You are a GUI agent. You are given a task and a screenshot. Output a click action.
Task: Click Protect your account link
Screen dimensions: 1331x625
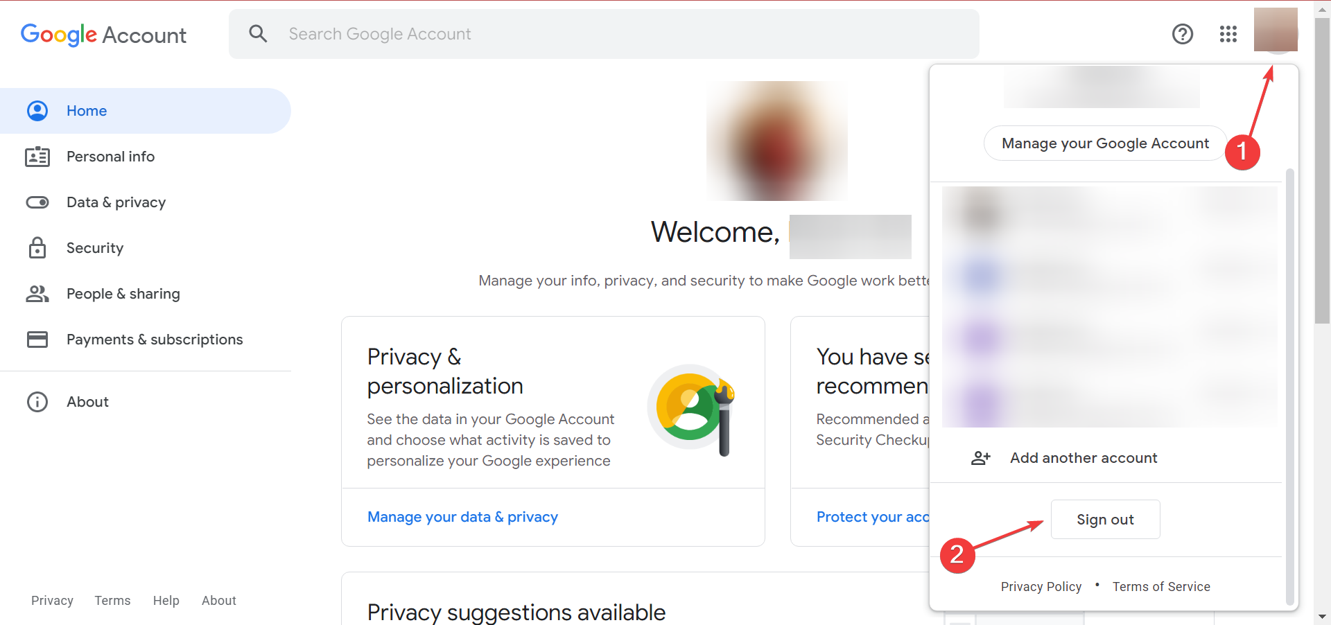click(873, 517)
